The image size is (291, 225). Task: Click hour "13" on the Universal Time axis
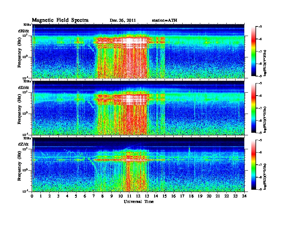pyautogui.click(x=147, y=196)
